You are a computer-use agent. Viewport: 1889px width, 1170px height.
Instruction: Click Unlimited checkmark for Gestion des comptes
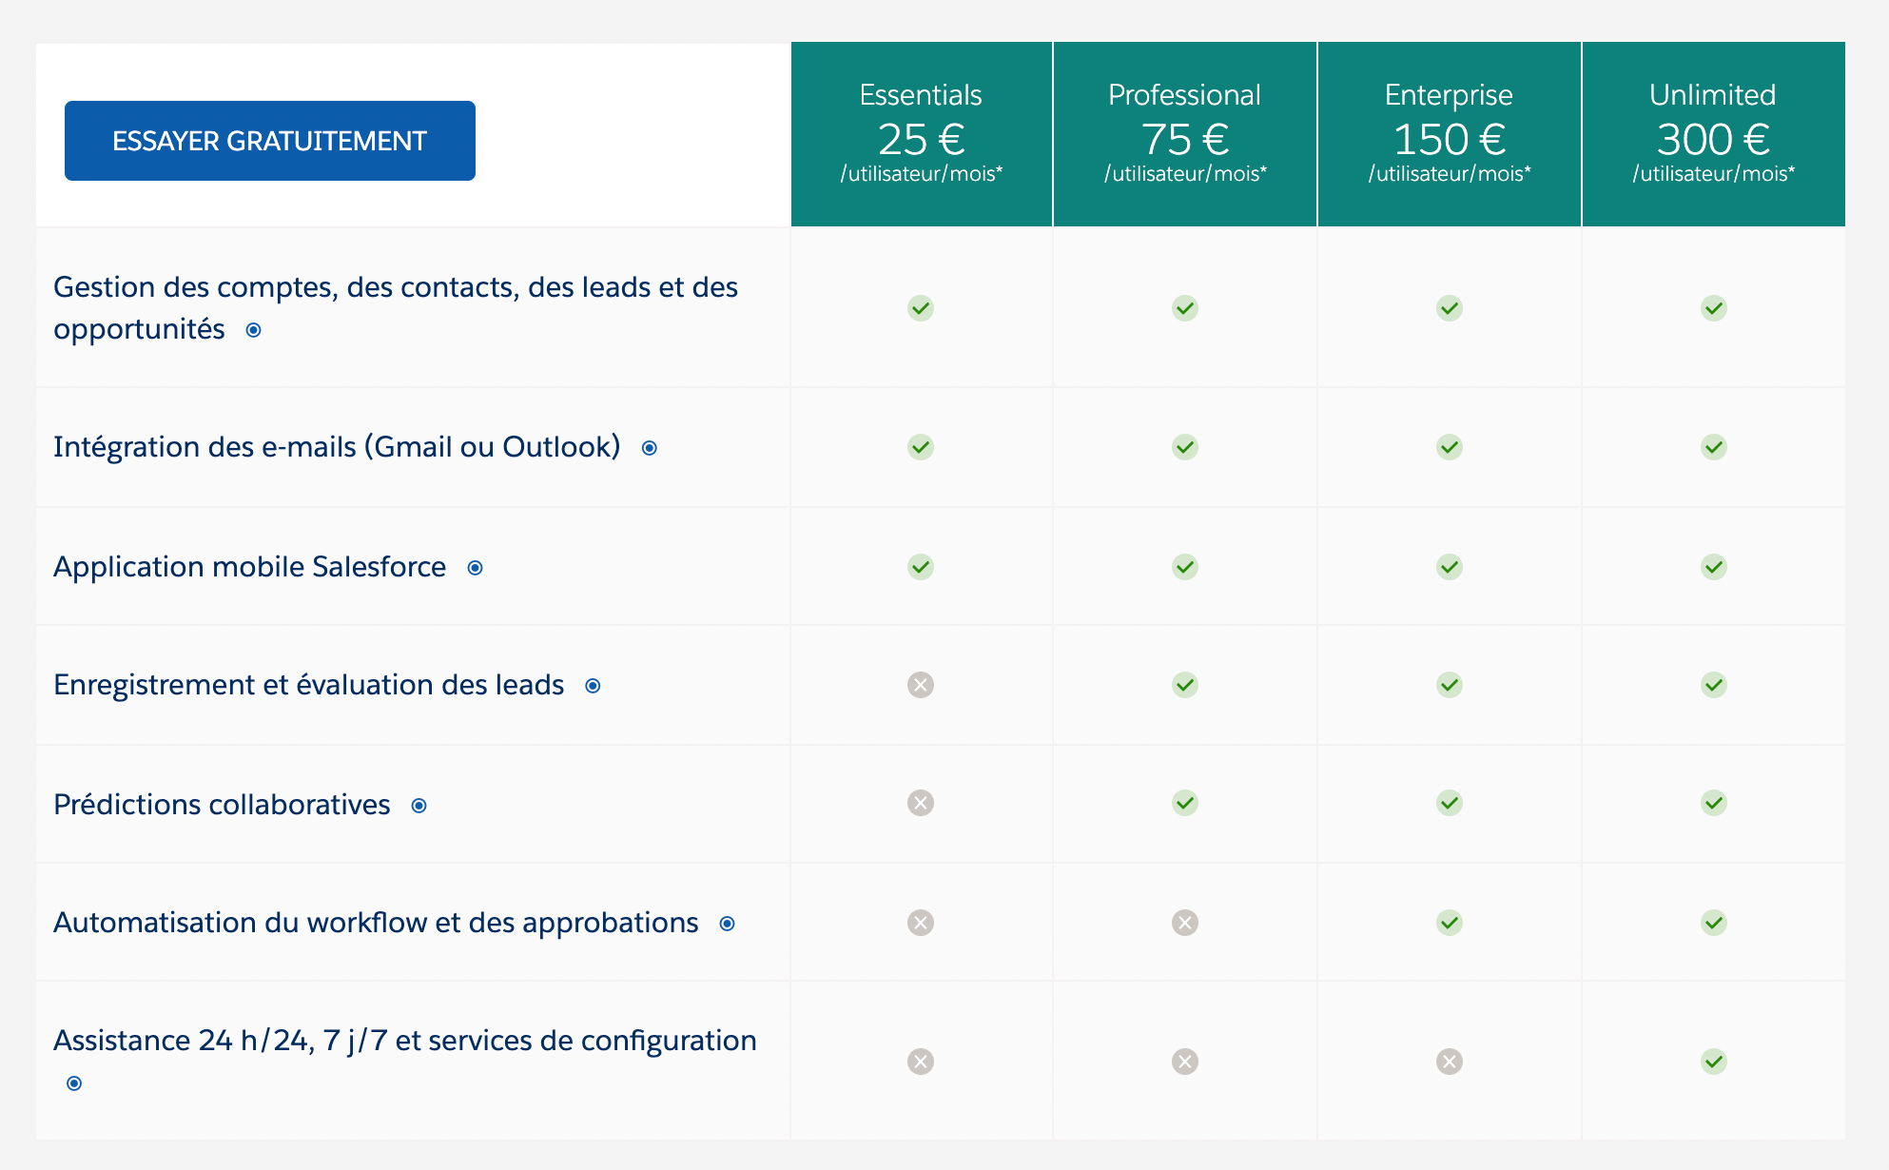1714,308
